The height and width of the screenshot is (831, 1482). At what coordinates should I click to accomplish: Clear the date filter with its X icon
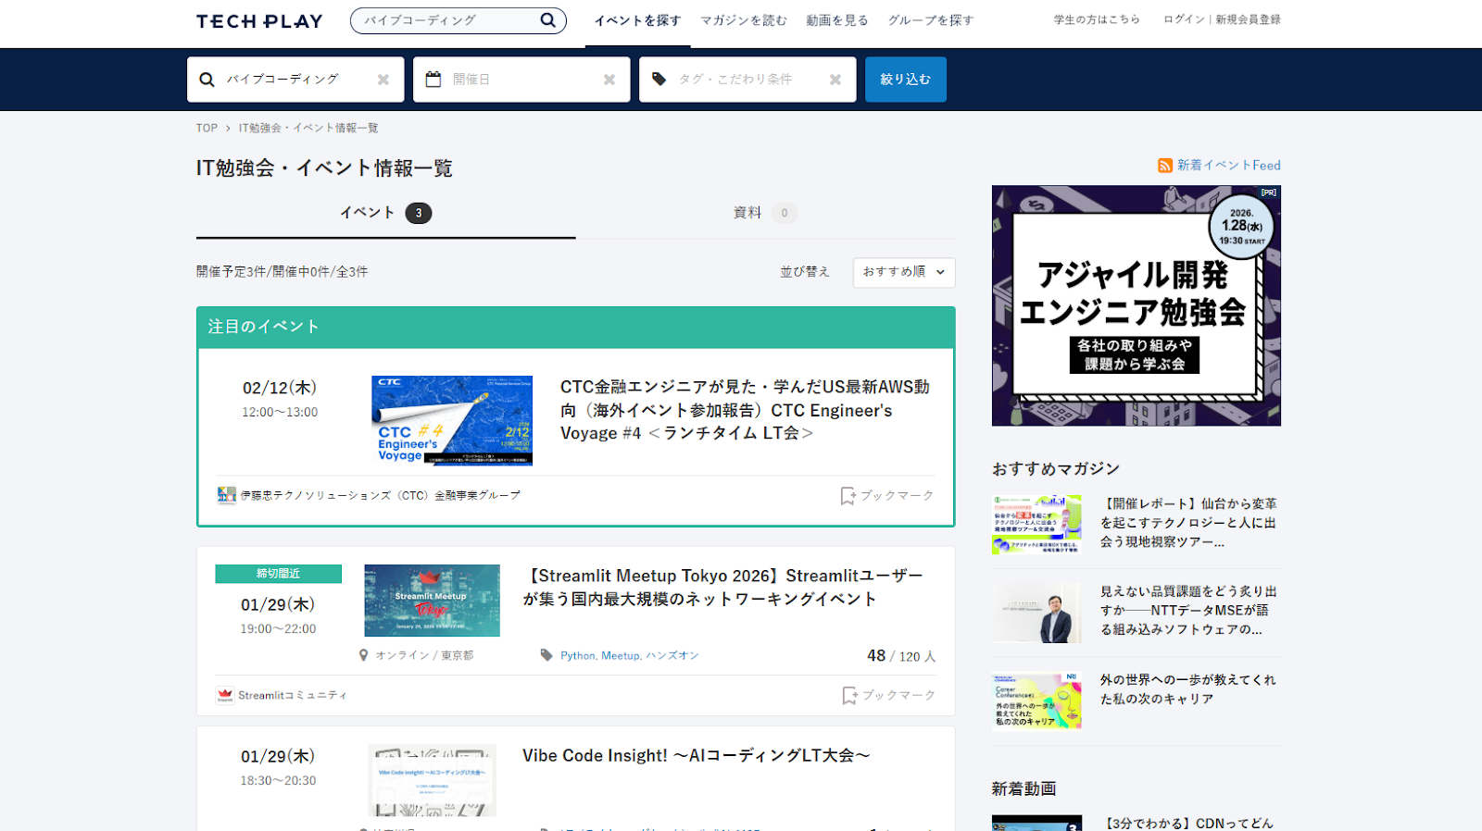pos(609,80)
